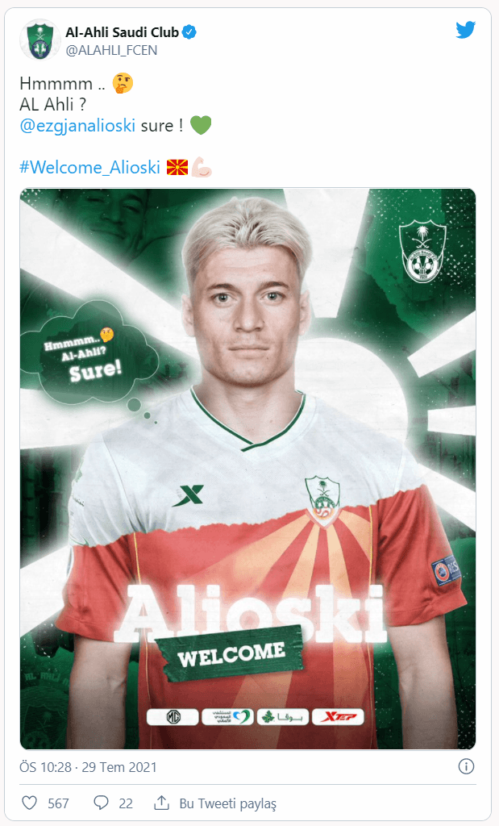The height and width of the screenshot is (826, 499).
Task: Click the Al-Ahli Saudi Club display name
Action: (122, 32)
